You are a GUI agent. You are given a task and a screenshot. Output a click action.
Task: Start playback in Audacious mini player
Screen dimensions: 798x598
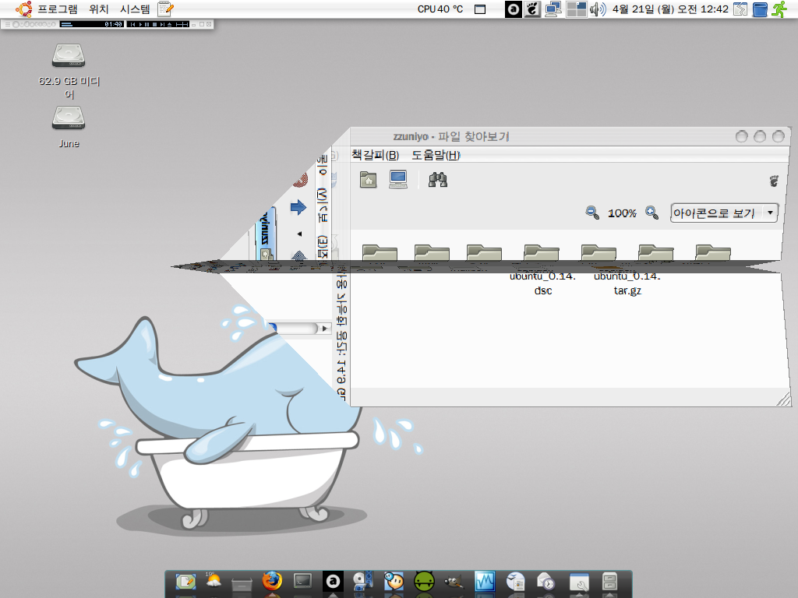140,24
